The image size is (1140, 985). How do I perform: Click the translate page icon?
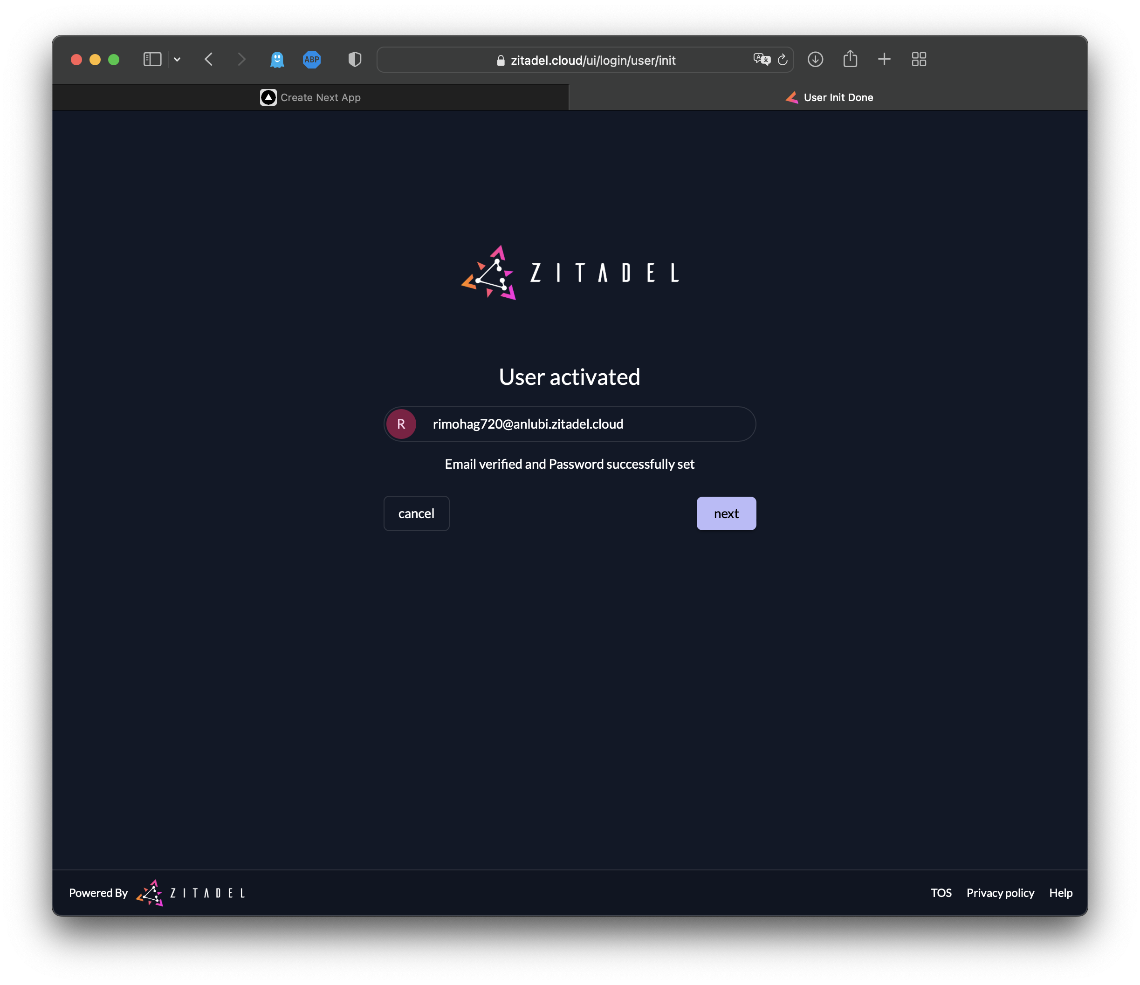click(762, 59)
